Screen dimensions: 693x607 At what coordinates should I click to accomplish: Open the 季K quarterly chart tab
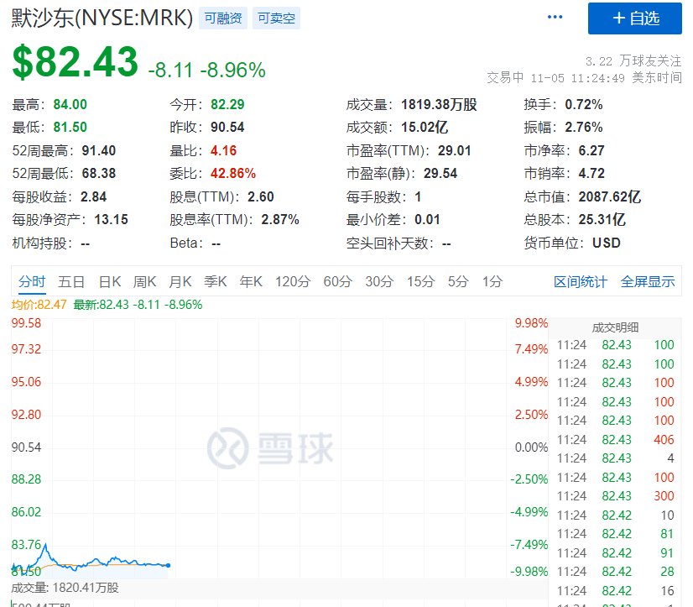(x=215, y=282)
